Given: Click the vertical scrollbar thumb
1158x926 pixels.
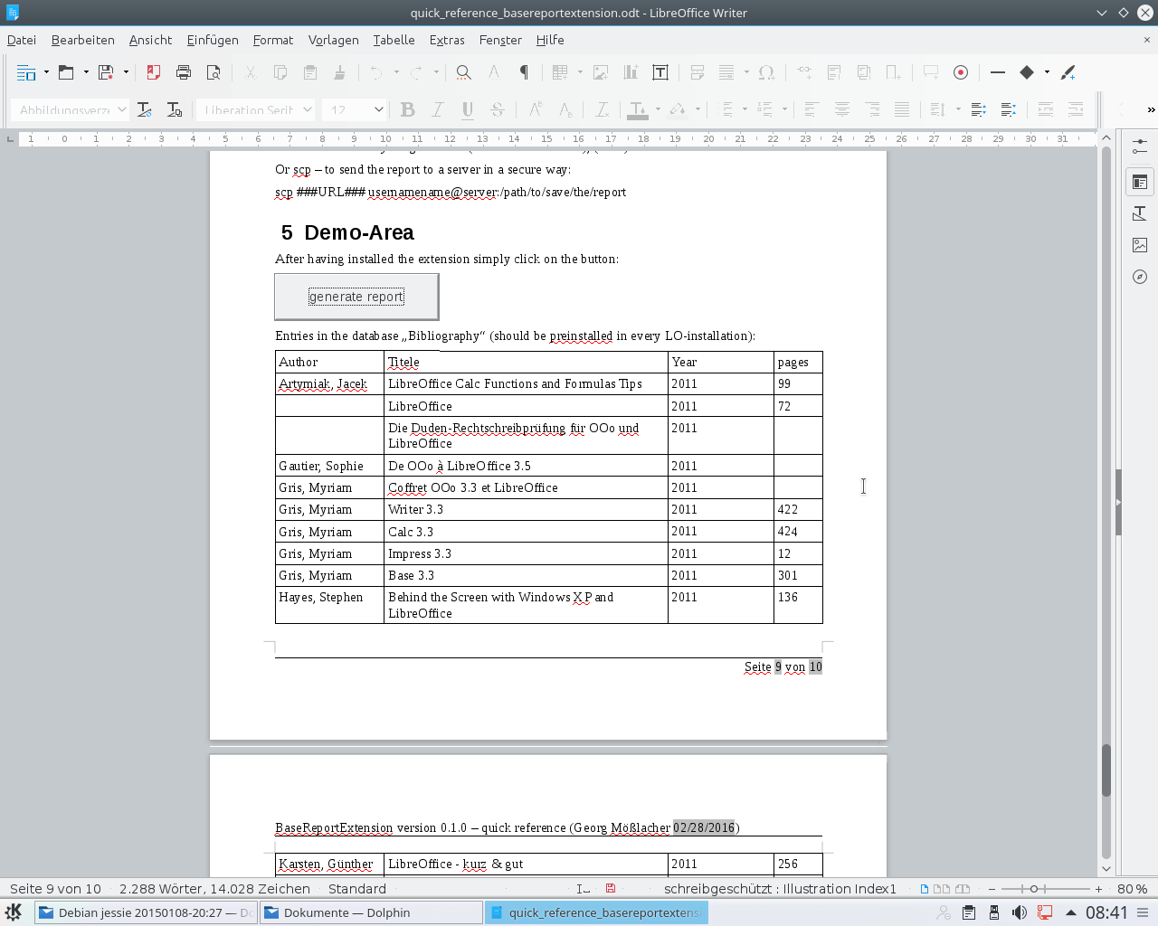Looking at the screenshot, I should [1106, 770].
